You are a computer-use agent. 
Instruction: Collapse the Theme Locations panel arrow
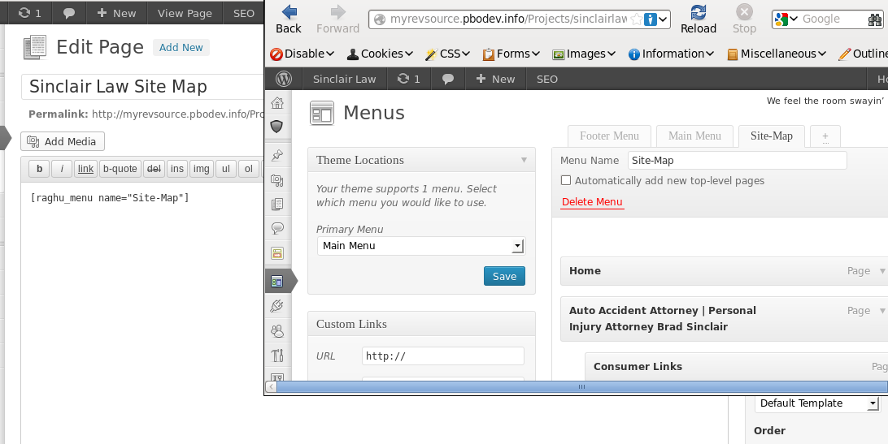click(524, 160)
